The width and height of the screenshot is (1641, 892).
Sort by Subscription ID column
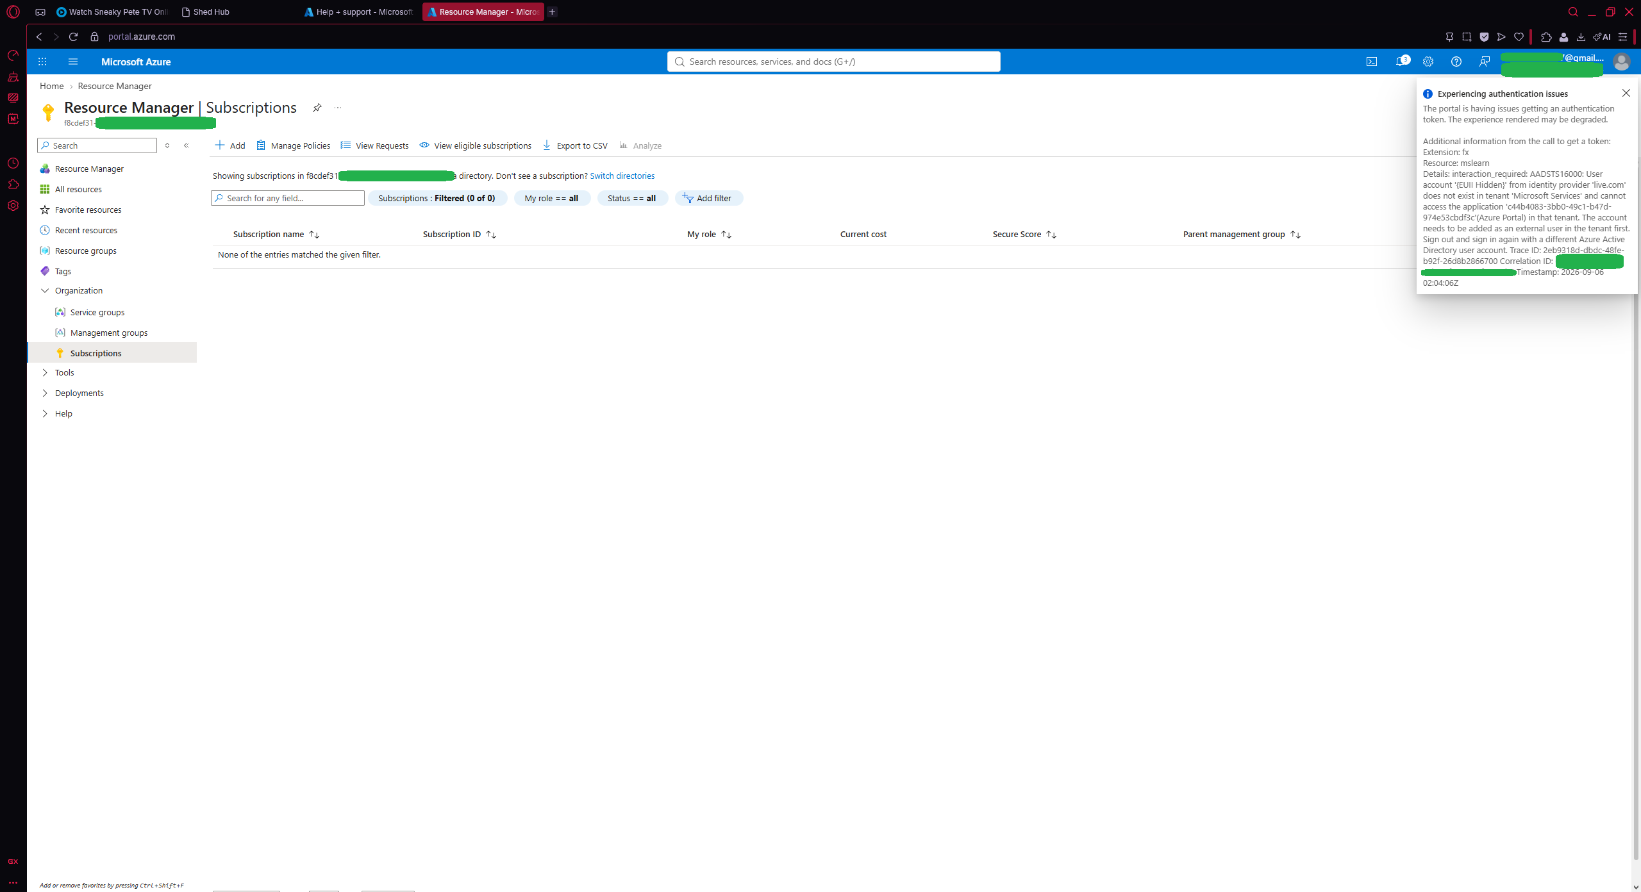pos(460,234)
